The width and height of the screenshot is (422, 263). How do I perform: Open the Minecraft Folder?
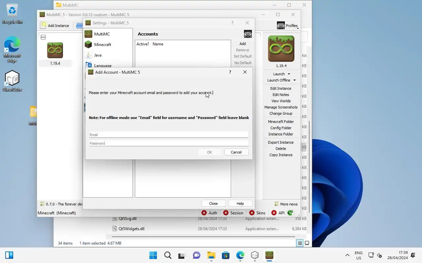281,122
